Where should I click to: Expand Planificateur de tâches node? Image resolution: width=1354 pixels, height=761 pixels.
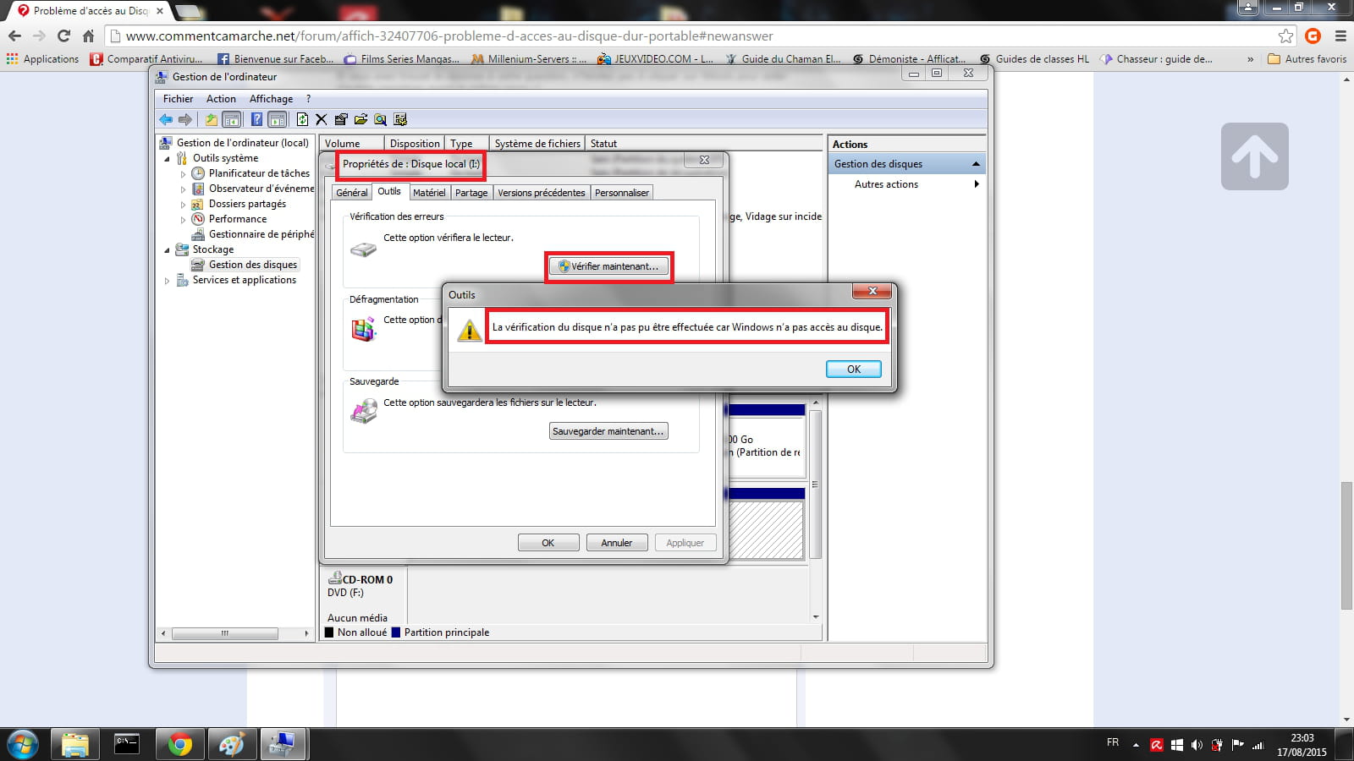click(183, 174)
